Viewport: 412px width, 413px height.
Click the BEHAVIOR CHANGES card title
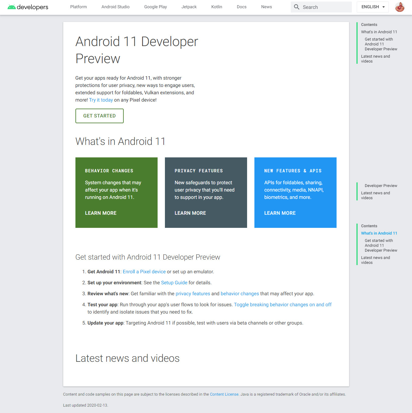point(109,171)
